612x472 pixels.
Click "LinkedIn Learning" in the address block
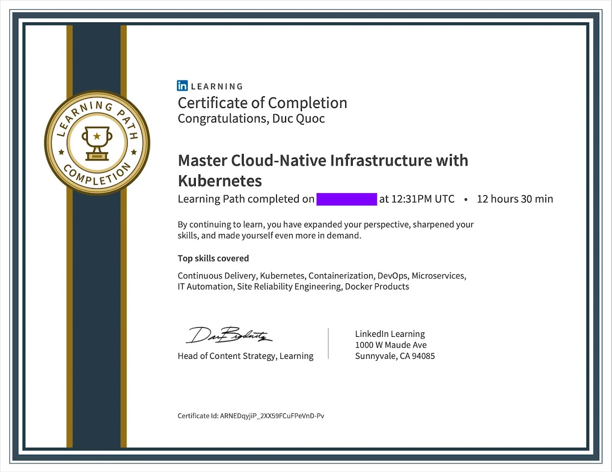[x=390, y=334]
